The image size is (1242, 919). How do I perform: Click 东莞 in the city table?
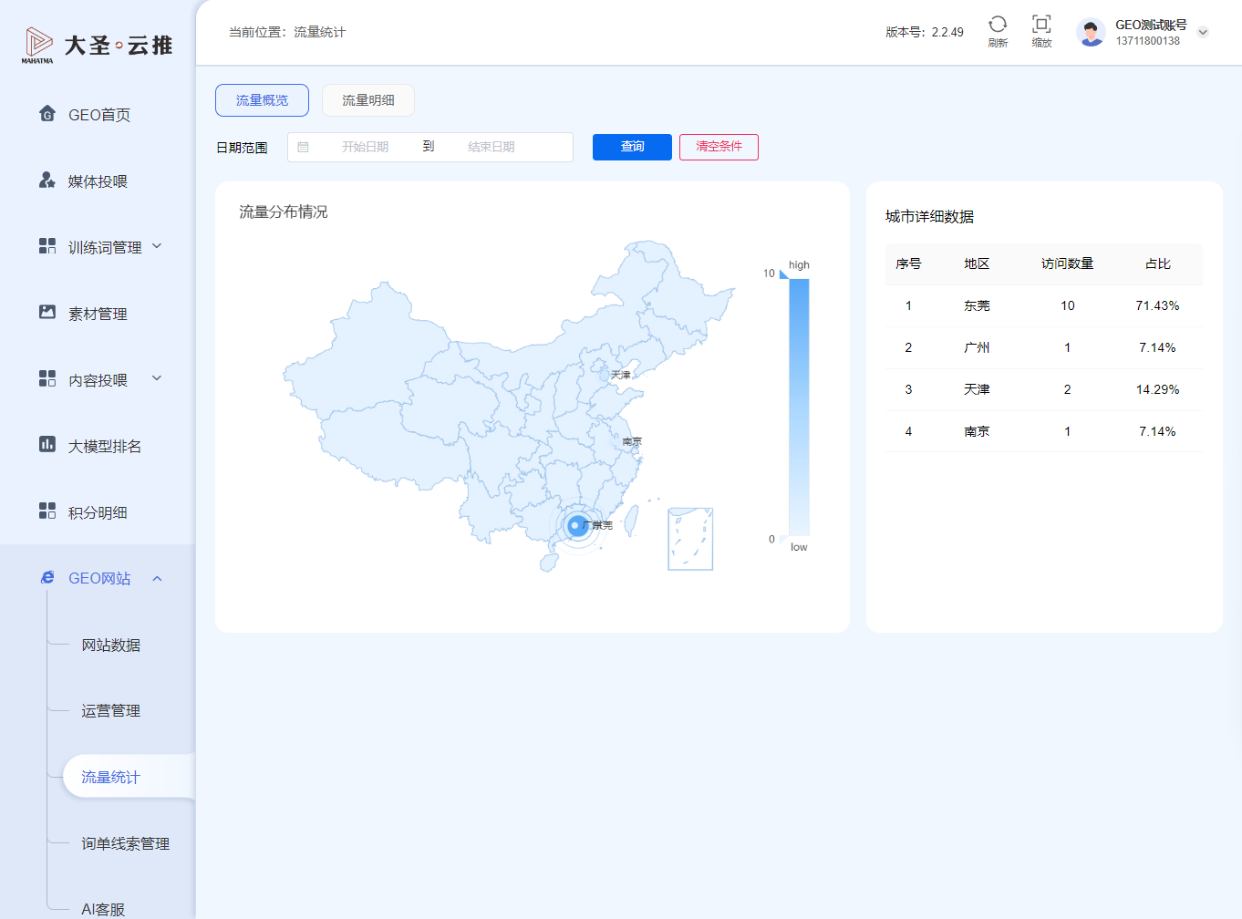coord(977,305)
